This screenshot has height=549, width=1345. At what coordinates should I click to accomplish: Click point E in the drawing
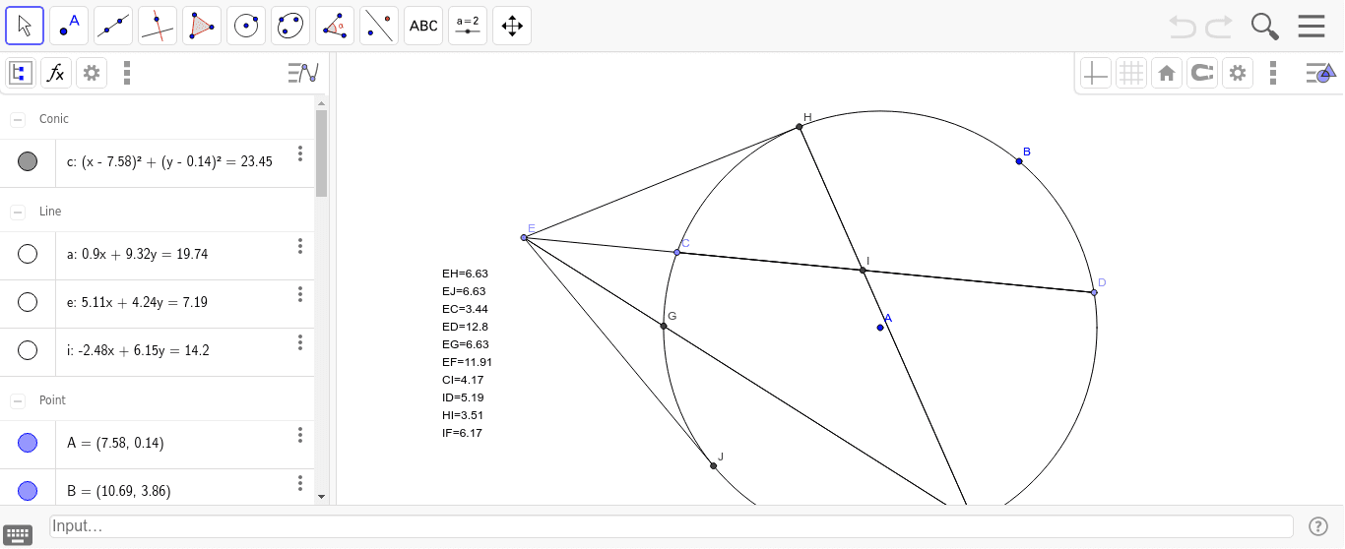coord(524,237)
